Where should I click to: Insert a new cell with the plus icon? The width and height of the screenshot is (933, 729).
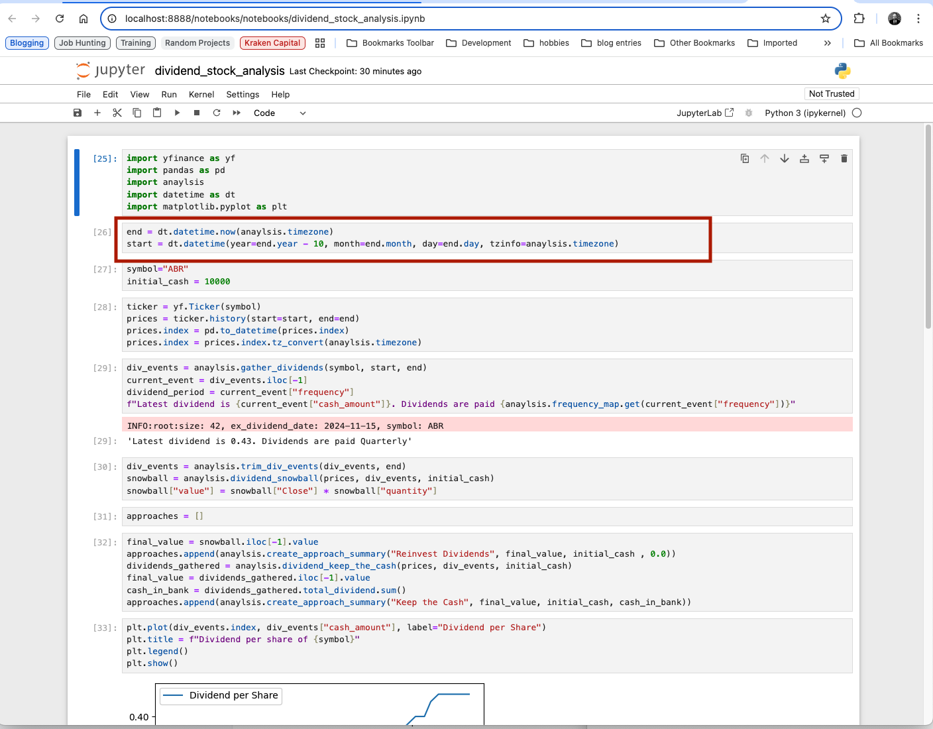point(97,113)
